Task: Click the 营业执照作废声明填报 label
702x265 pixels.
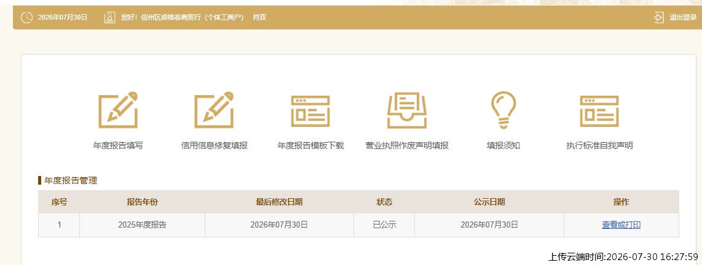Action: click(407, 145)
